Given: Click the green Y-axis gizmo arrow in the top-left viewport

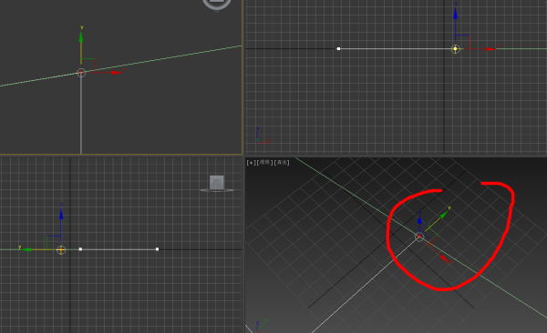Looking at the screenshot, I should [x=81, y=37].
